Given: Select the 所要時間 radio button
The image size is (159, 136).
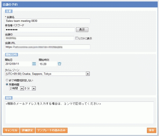Looking at the screenshot, I should click(7, 84).
